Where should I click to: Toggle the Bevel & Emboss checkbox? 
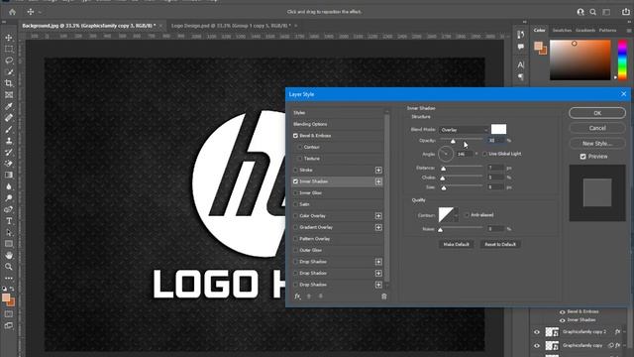(295, 136)
